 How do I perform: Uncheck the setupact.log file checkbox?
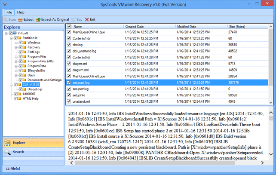click(69, 83)
